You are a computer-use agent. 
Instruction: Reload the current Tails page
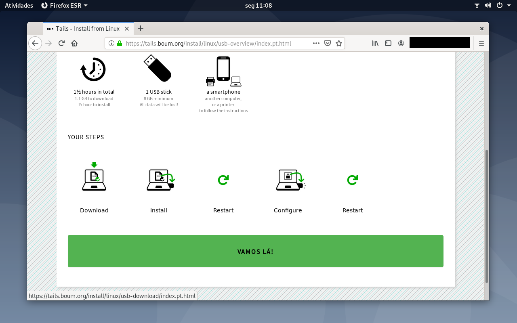[61, 43]
